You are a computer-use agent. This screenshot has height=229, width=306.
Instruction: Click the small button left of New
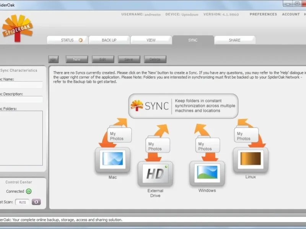[53, 60]
